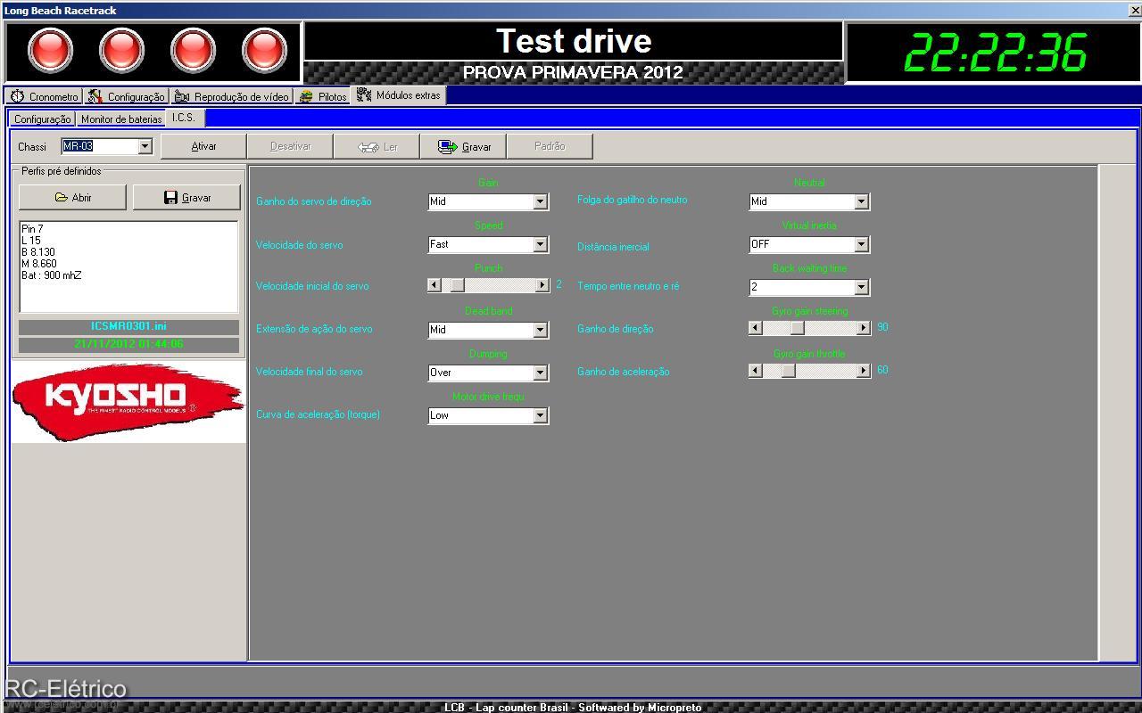This screenshot has width=1142, height=713.
Task: Click left arrow of Ganho de aceleração slider
Action: coord(756,371)
